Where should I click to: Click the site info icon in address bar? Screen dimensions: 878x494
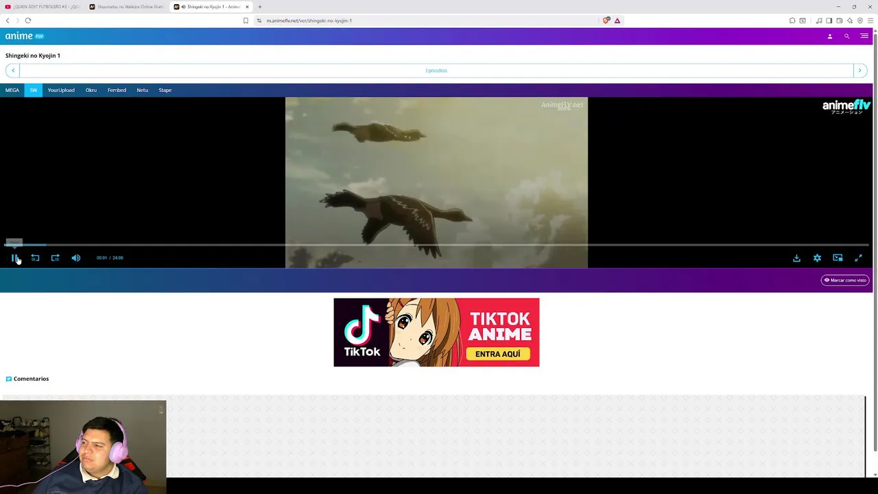[259, 21]
